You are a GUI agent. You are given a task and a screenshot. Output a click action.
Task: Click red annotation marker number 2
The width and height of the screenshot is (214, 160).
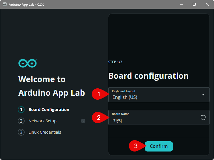point(98,118)
